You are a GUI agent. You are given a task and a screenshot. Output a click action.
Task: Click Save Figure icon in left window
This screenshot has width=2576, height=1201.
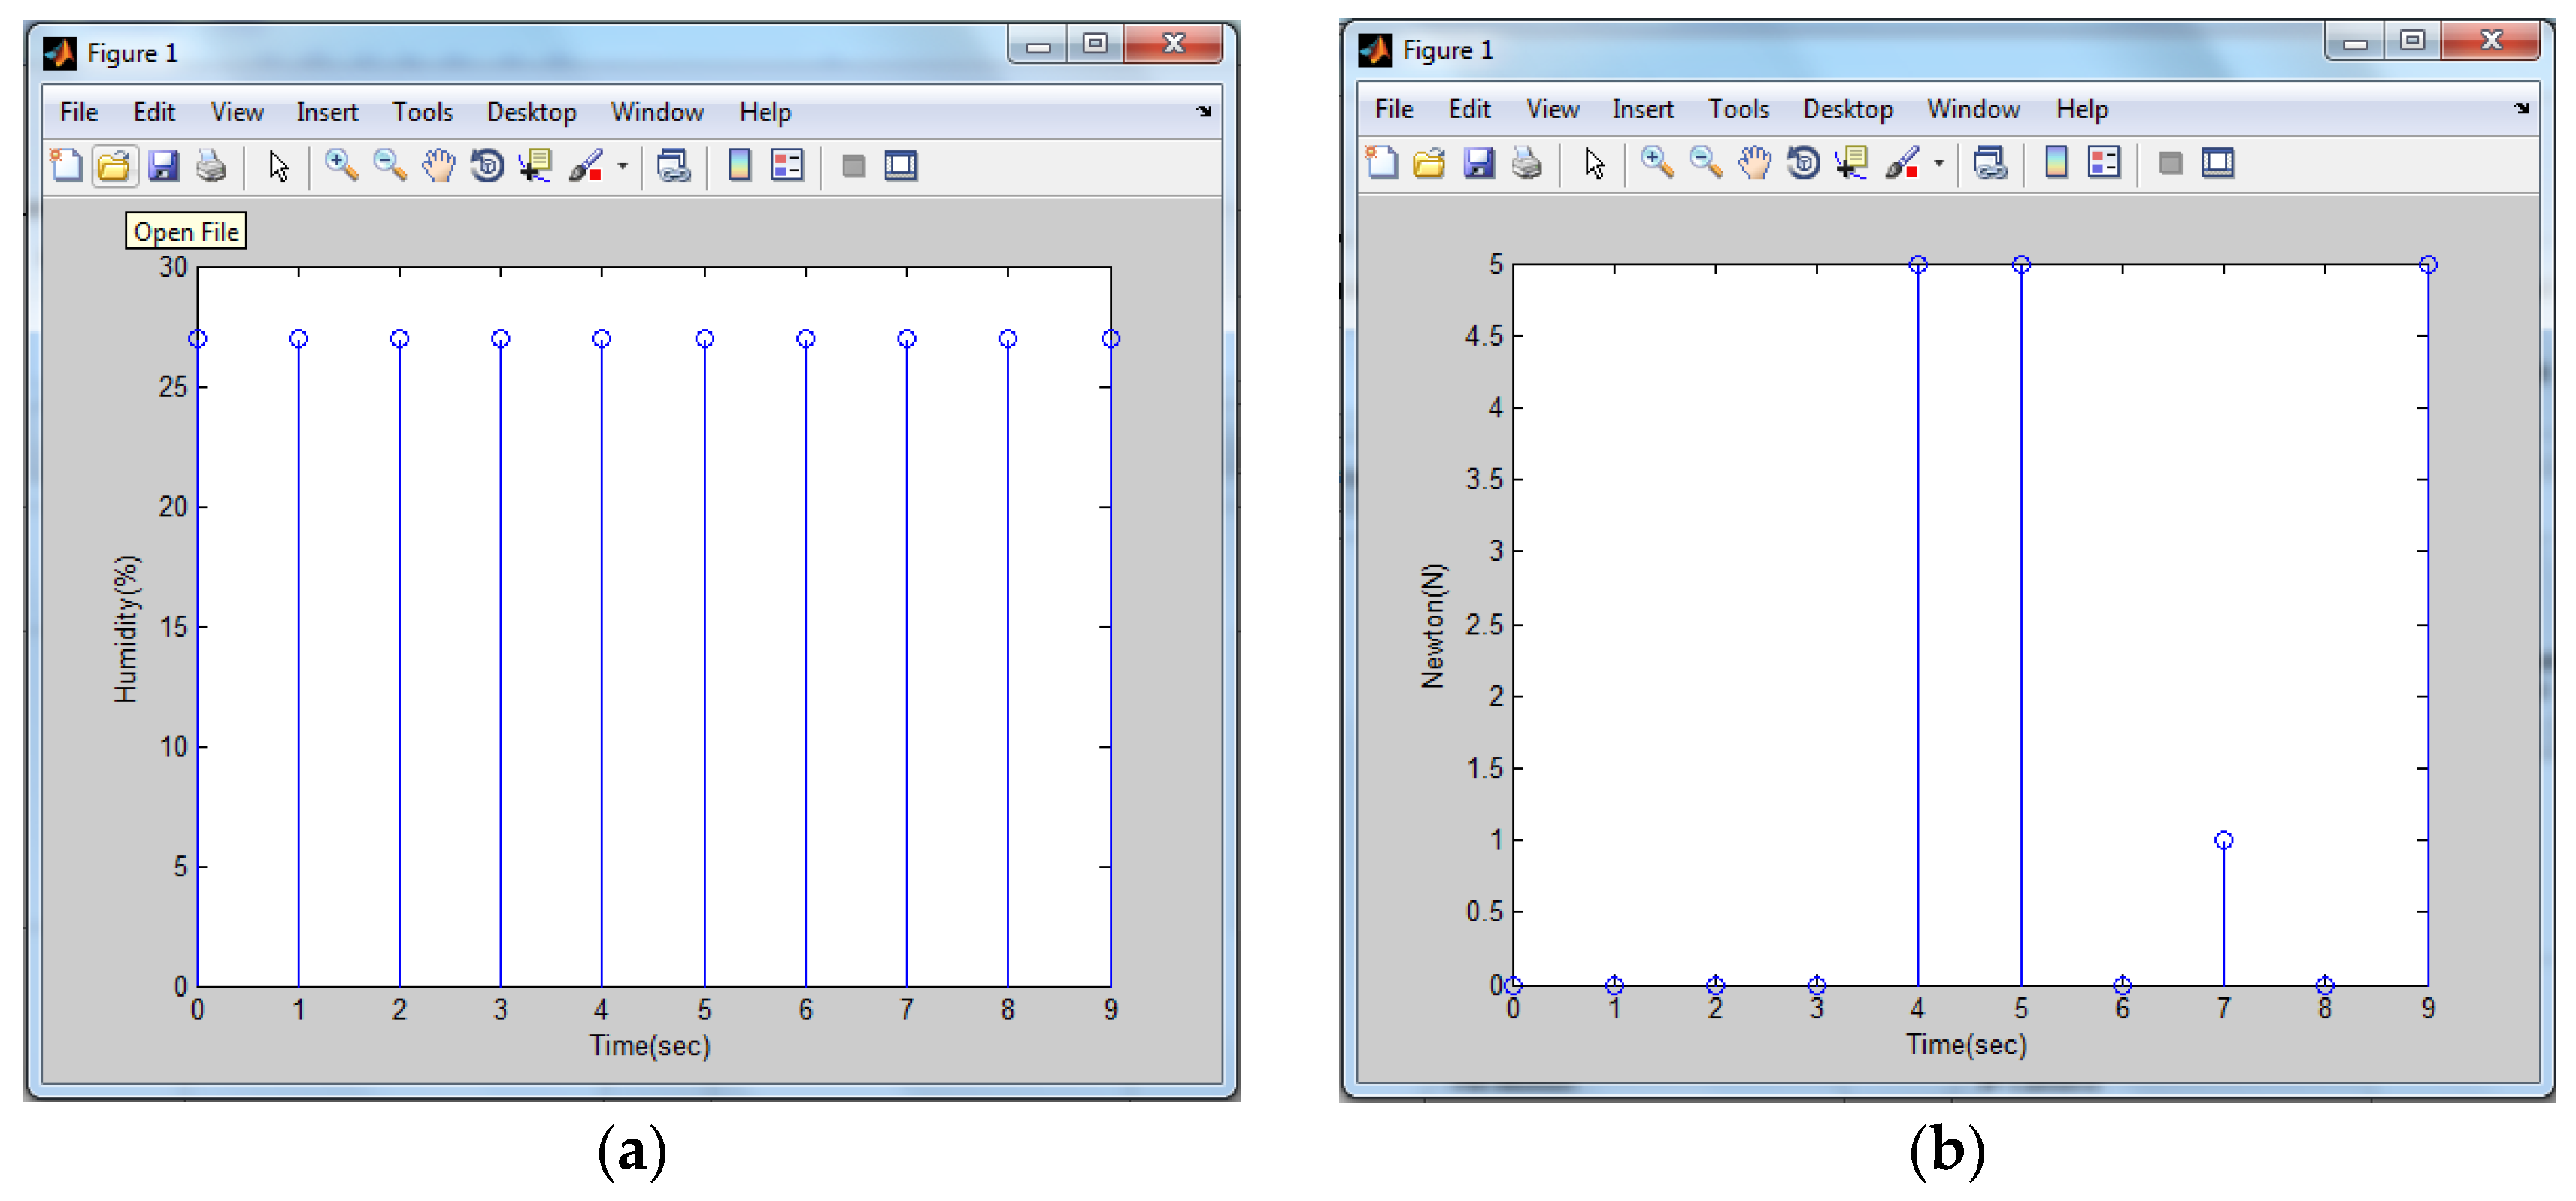pyautogui.click(x=163, y=166)
